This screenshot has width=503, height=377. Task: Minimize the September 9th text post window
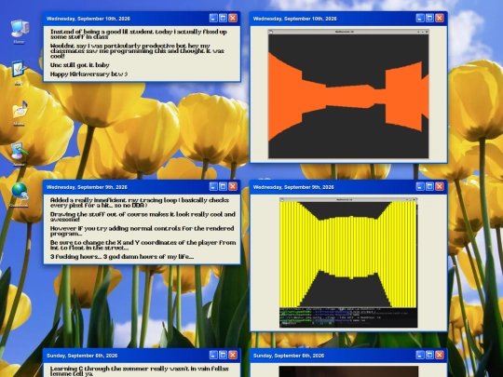click(213, 186)
